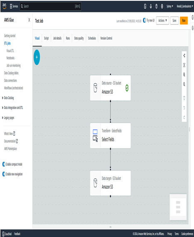Click the S3 bucket icon of Data source node
The width and height of the screenshot is (194, 237).
point(95,88)
